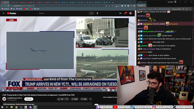
Task: Open the activity bookmark
Action: coord(19,9)
